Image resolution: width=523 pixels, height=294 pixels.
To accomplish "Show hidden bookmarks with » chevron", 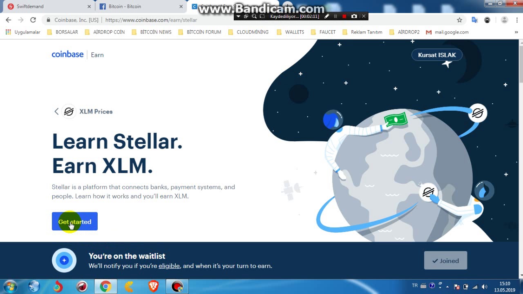I will [516, 32].
